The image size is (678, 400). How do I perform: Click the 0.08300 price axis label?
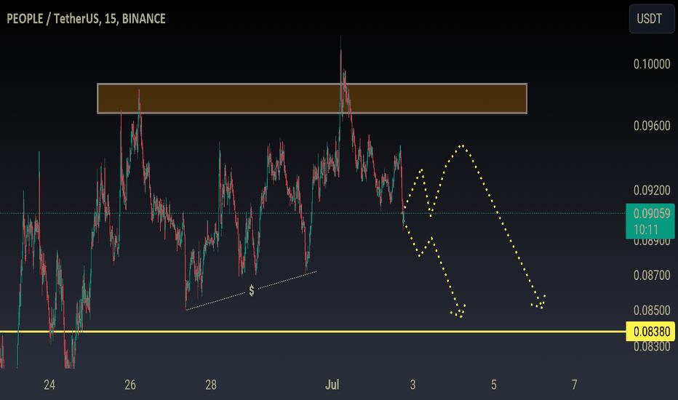(x=652, y=346)
